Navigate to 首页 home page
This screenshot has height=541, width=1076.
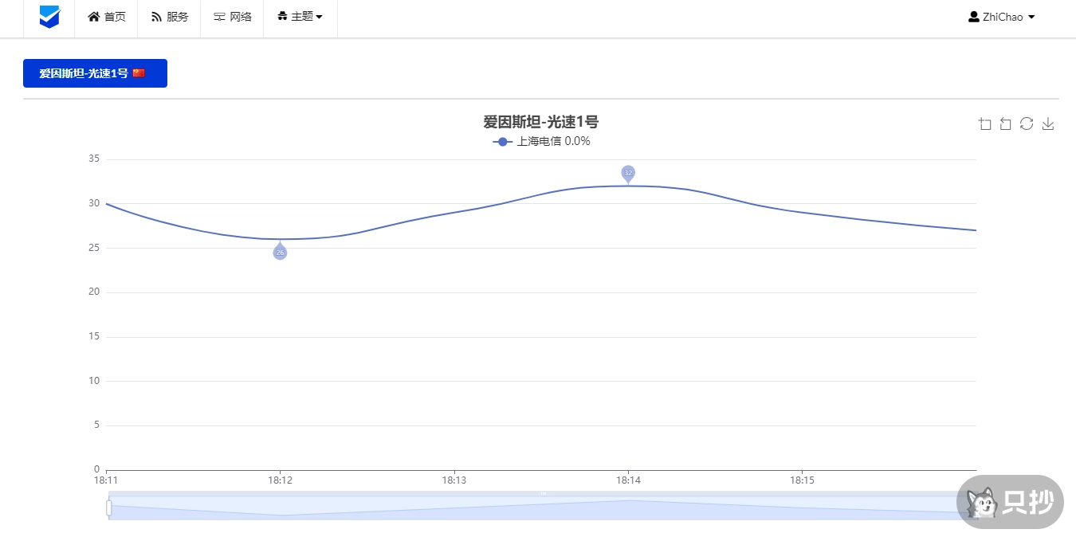107,17
